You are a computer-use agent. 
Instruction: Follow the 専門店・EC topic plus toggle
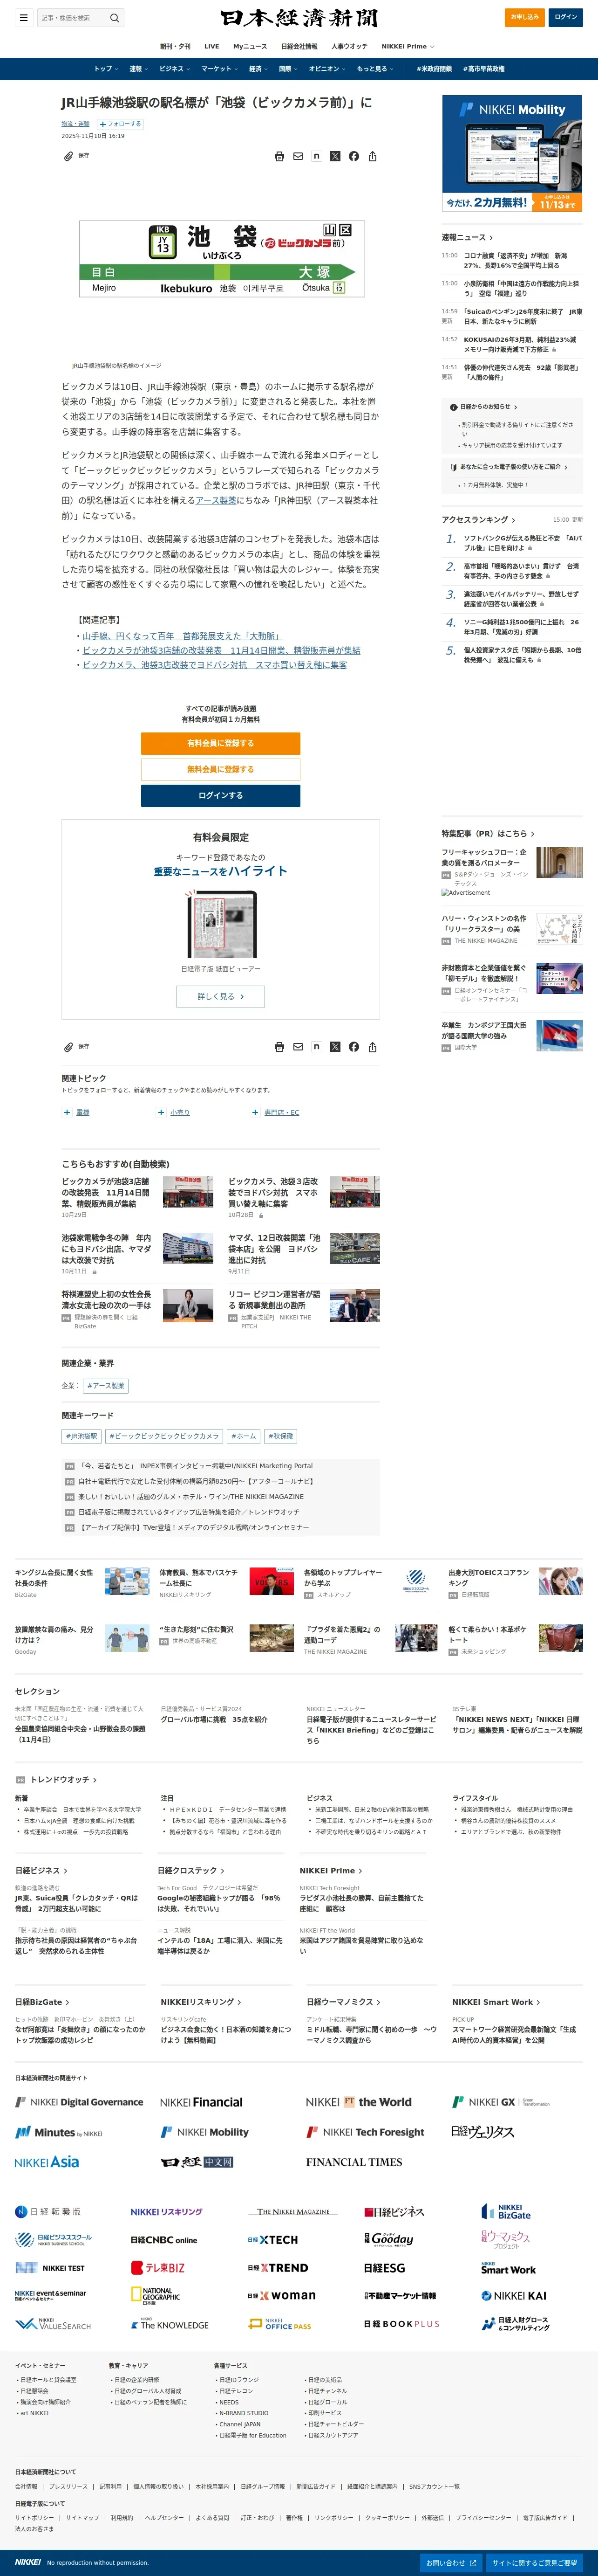pyautogui.click(x=255, y=1112)
